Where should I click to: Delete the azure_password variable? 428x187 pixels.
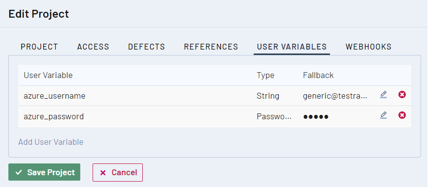tap(402, 115)
